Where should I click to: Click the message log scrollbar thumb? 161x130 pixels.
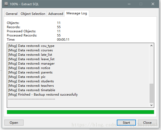(152, 93)
